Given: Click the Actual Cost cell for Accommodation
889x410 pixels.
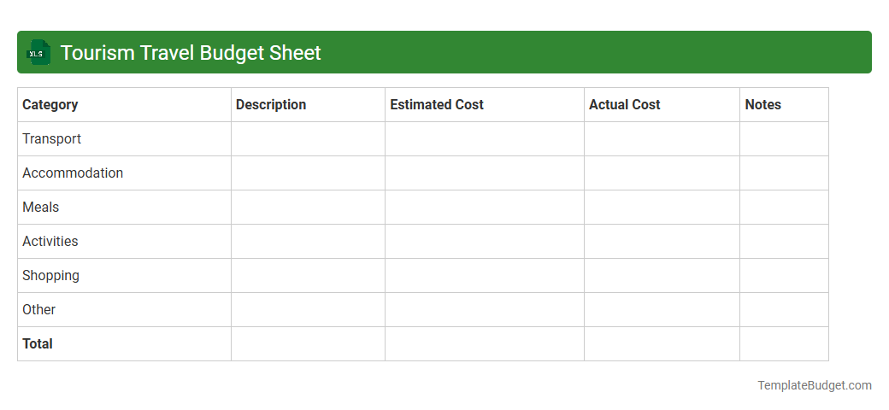Looking at the screenshot, I should click(662, 173).
